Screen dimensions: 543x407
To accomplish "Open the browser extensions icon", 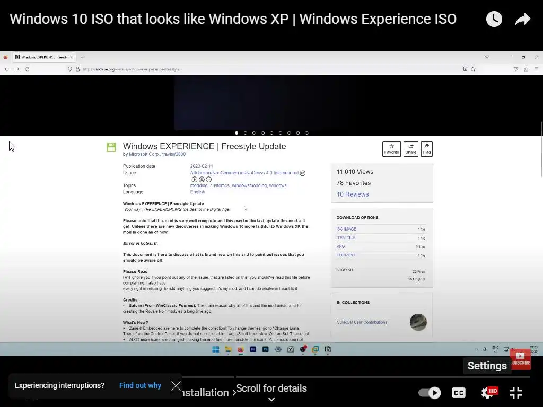I will tap(526, 69).
